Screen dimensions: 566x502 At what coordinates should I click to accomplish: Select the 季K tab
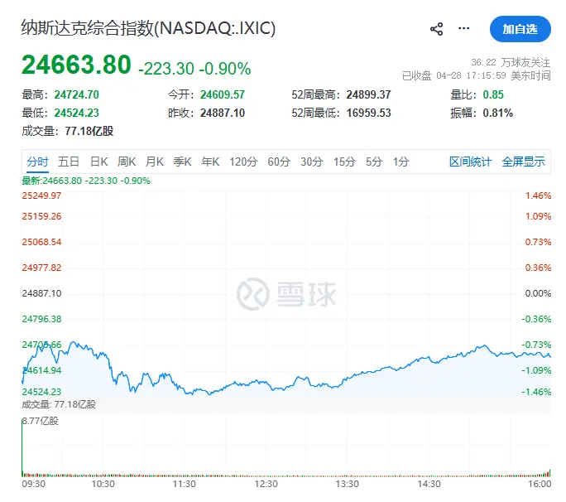(182, 162)
